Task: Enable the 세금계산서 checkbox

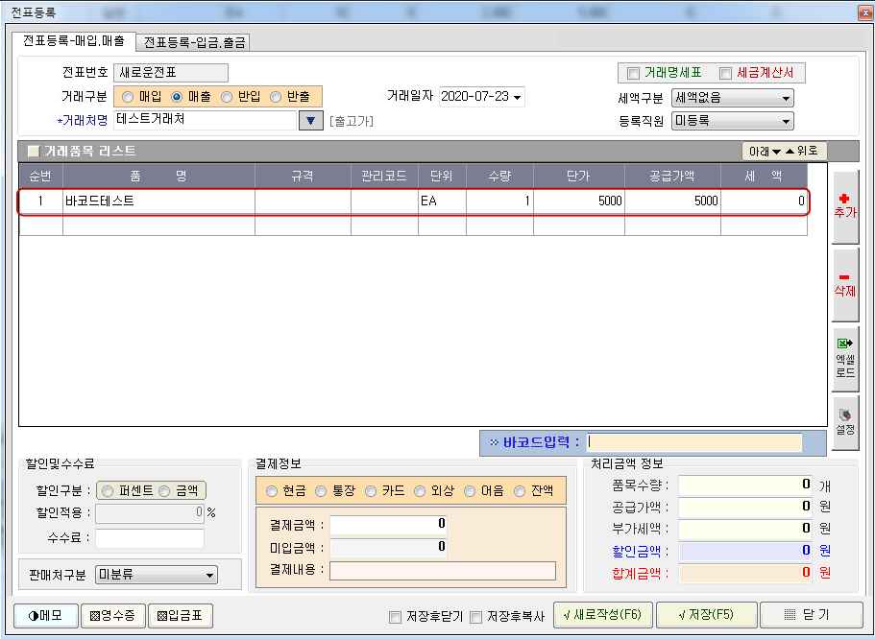Action: click(725, 73)
